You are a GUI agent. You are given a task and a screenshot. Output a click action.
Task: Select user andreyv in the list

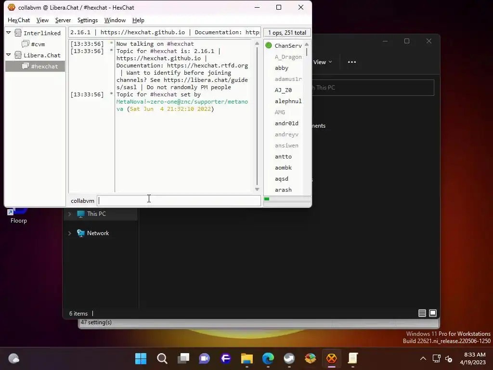coord(286,134)
